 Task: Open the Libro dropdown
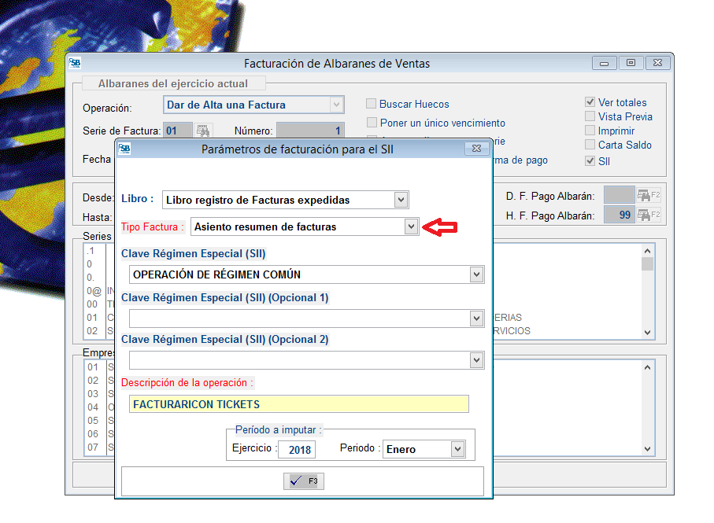pos(402,200)
